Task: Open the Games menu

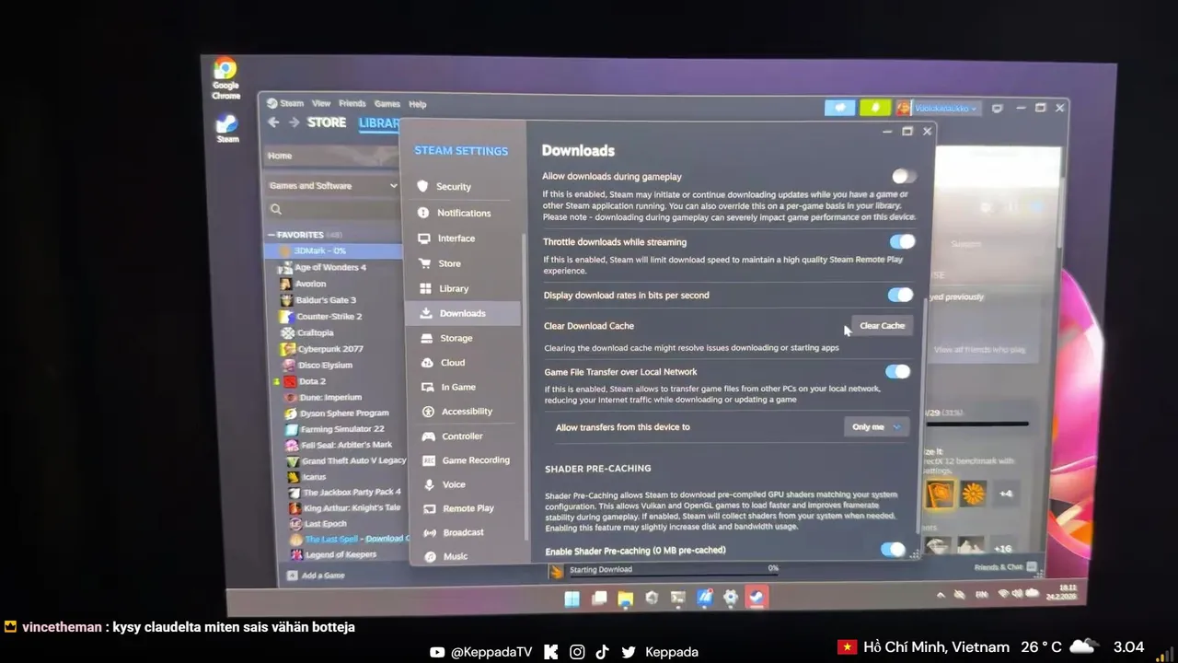Action: pyautogui.click(x=387, y=104)
